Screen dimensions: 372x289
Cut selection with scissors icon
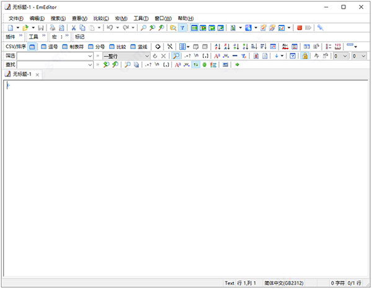74,28
